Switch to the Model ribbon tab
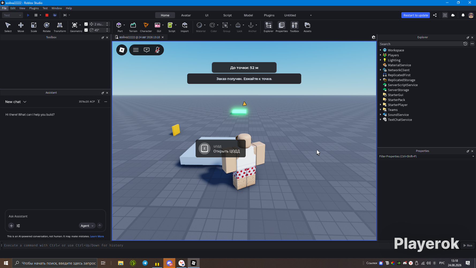The image size is (476, 268). coord(248,15)
